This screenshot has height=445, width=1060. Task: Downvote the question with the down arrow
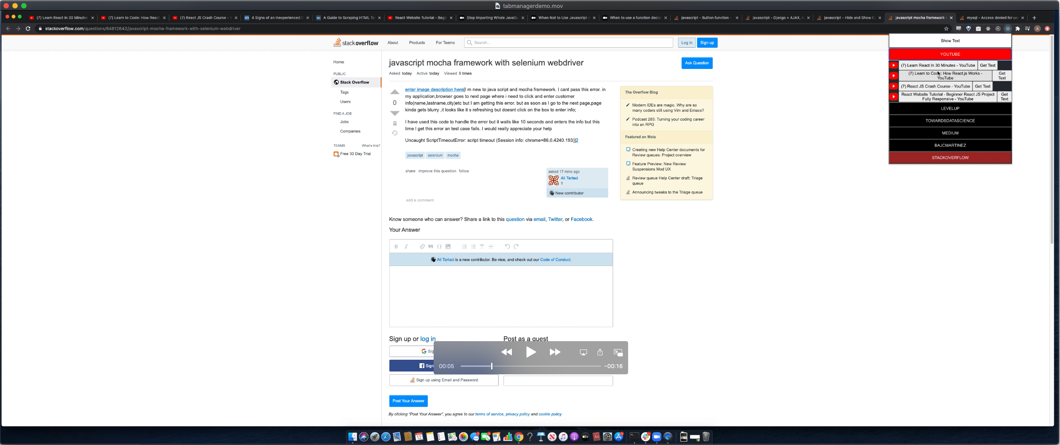pyautogui.click(x=395, y=113)
